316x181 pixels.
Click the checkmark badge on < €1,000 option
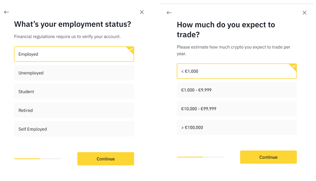pos(294,66)
